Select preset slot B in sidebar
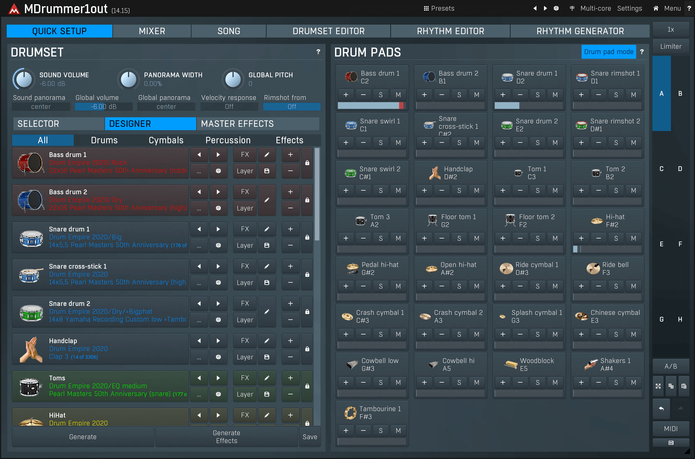The width and height of the screenshot is (695, 459). click(x=680, y=94)
